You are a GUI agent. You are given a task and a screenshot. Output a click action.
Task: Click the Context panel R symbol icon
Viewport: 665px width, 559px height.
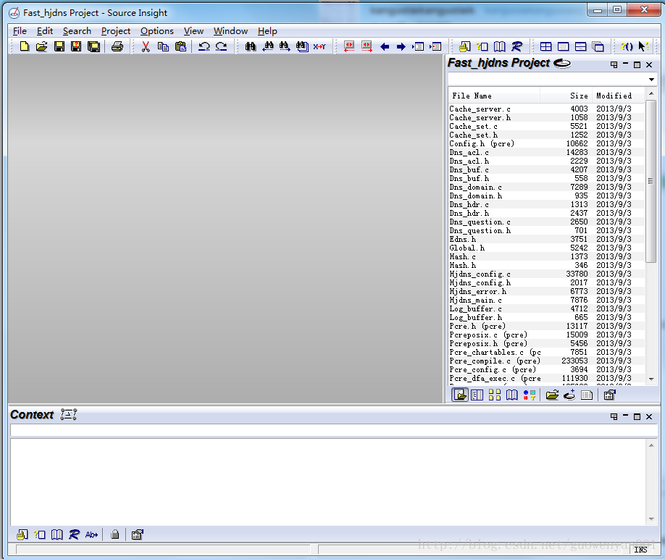[74, 534]
